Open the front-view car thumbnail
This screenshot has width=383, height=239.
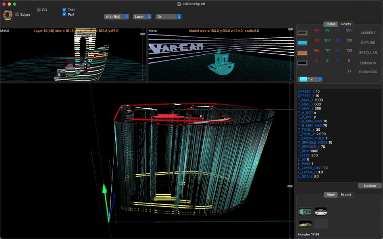coord(321,212)
